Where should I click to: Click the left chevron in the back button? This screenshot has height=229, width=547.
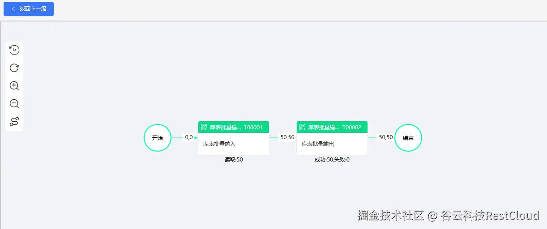point(13,9)
